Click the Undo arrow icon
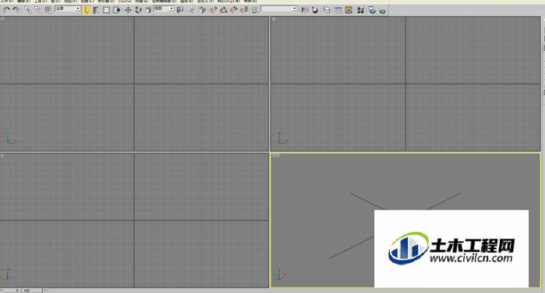 coord(6,10)
